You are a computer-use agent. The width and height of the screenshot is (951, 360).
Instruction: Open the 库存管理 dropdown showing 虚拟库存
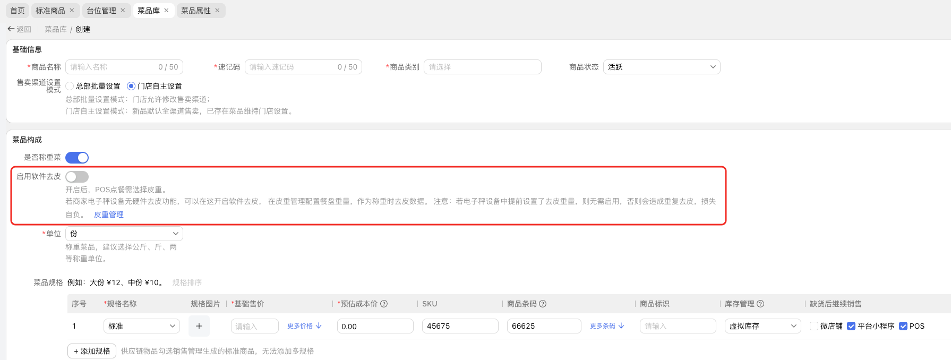762,326
